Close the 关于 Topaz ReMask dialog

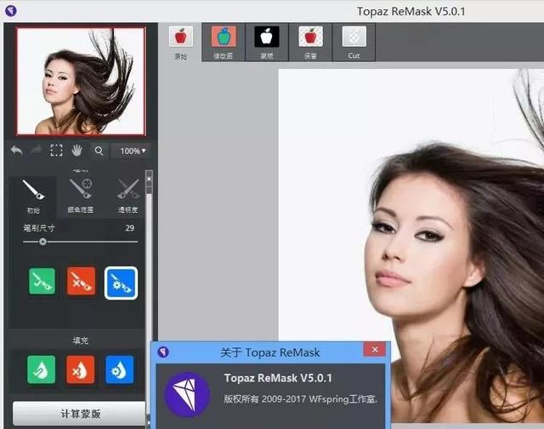click(x=375, y=350)
